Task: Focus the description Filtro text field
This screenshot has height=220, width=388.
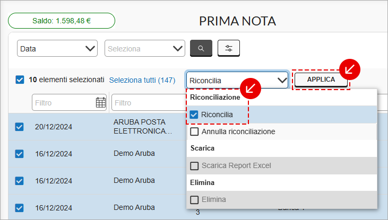Action: point(149,102)
